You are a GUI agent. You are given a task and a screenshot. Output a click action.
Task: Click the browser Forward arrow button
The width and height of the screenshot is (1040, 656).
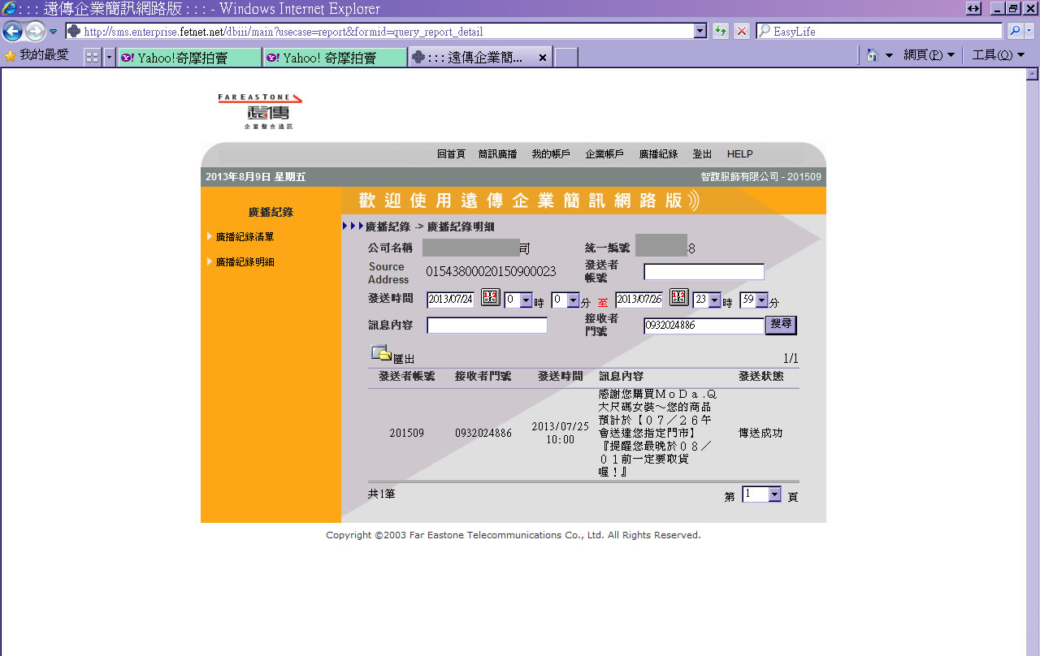35,32
